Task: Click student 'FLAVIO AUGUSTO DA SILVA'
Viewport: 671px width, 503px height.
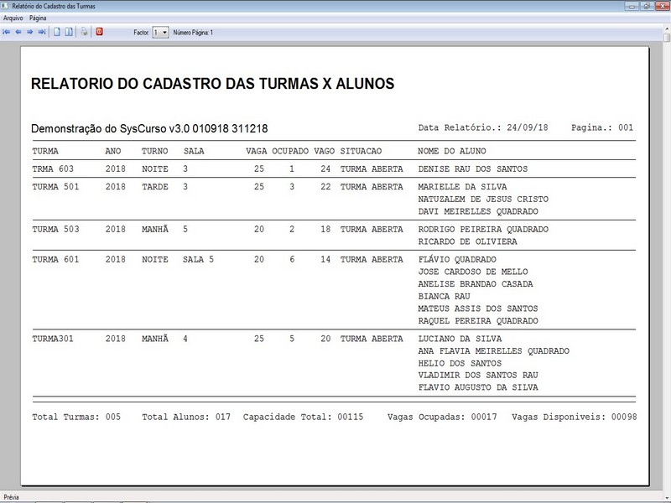Action: pos(478,387)
